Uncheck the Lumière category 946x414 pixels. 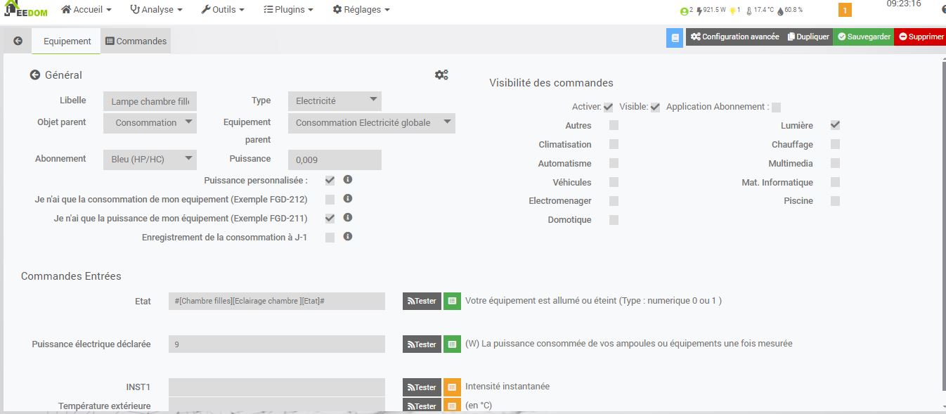click(x=835, y=125)
